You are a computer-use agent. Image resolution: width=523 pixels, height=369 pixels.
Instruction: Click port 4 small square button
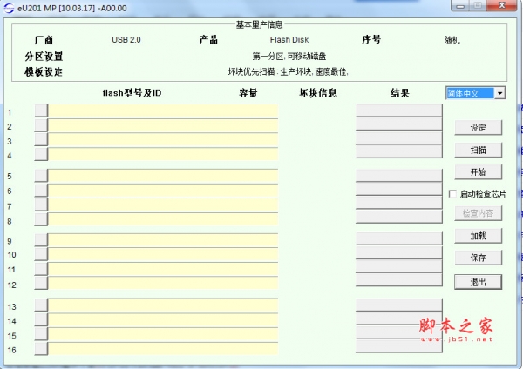pos(41,154)
